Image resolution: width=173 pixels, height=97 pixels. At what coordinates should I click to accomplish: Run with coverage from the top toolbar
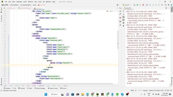[x=140, y=5]
